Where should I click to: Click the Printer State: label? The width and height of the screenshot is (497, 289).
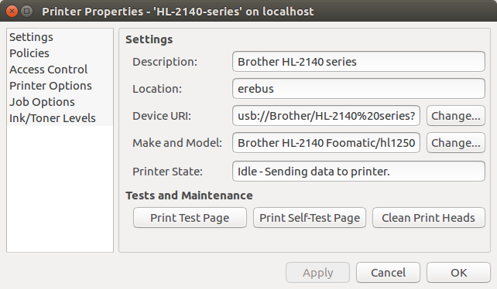click(167, 172)
